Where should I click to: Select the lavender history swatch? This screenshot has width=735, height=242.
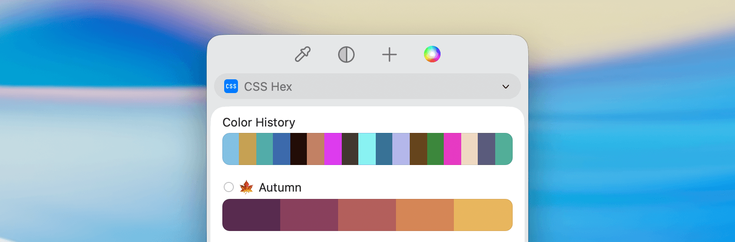tap(401, 149)
